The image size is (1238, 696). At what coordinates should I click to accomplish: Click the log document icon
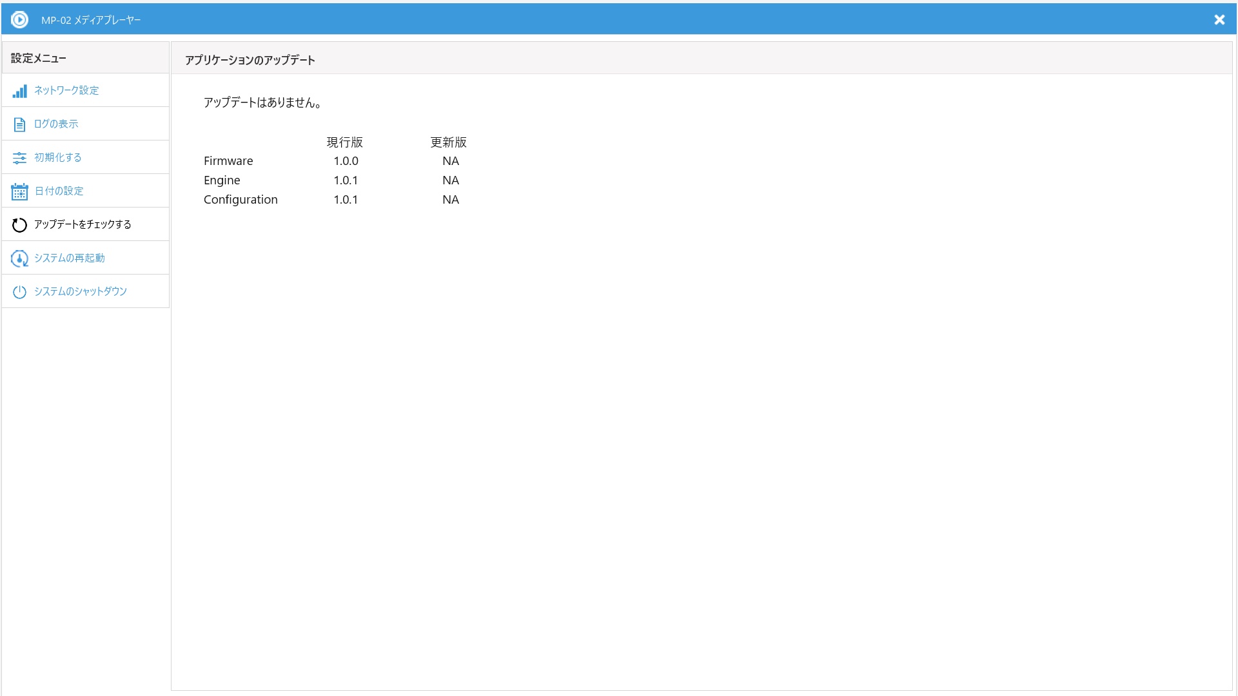(x=19, y=124)
